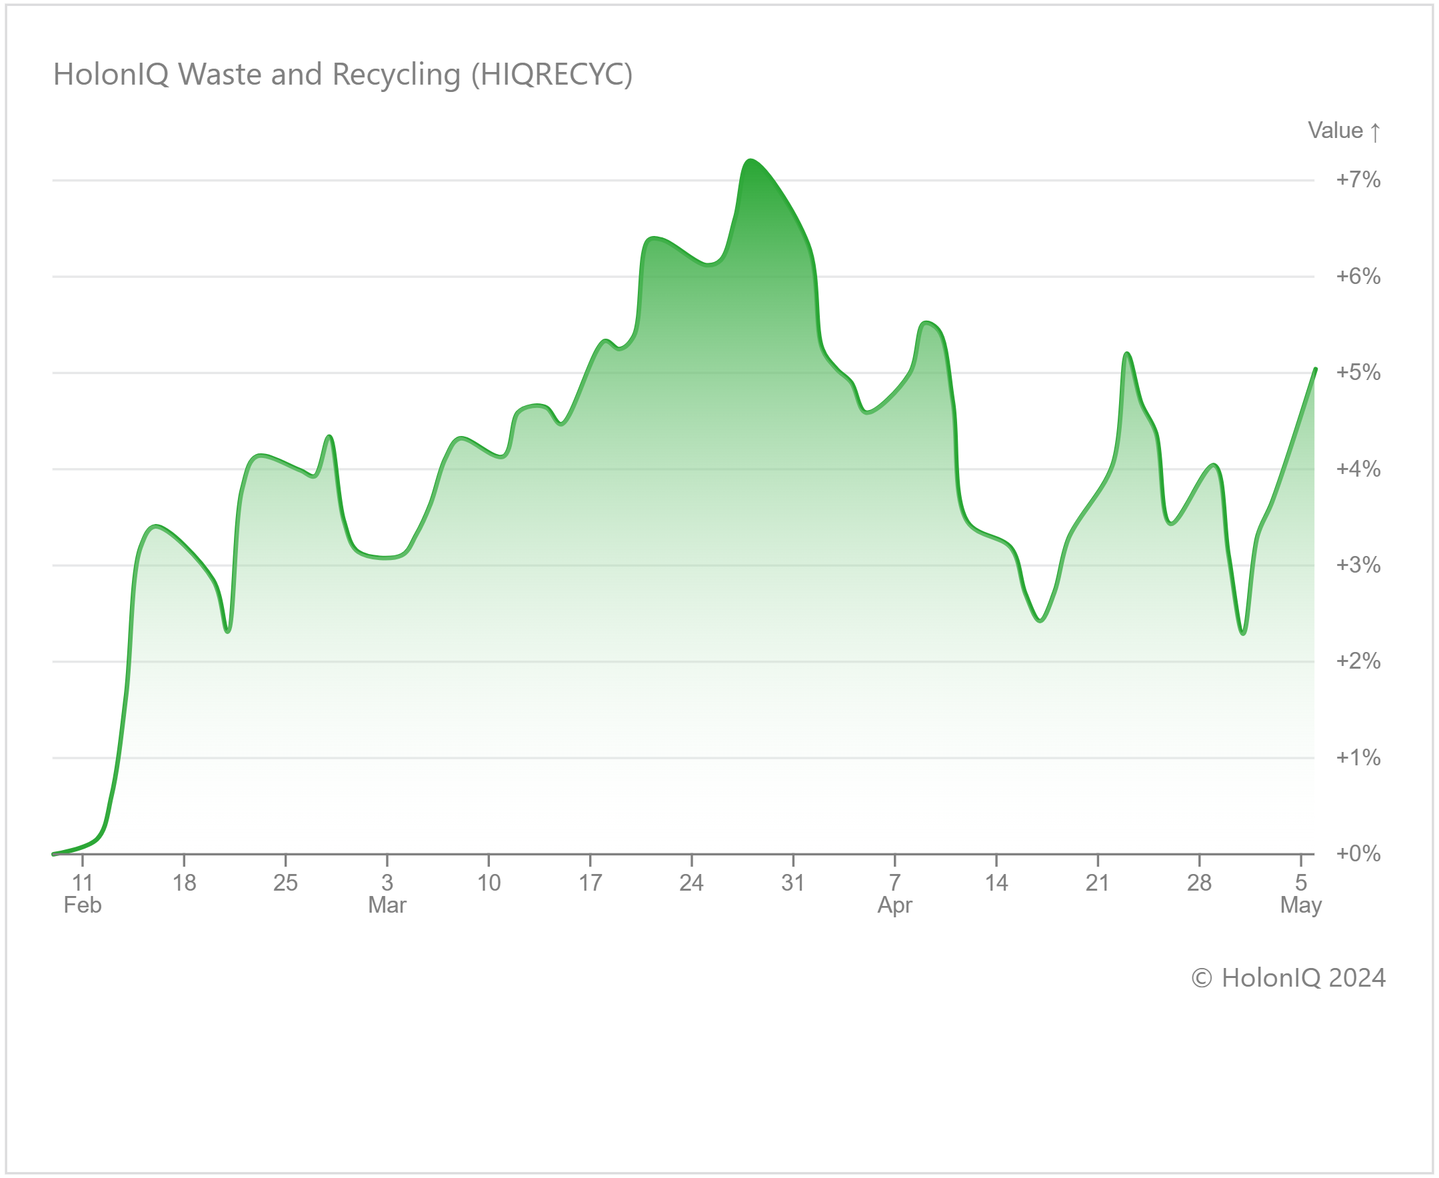
Task: Click the +4% y-axis label
Action: point(1358,469)
